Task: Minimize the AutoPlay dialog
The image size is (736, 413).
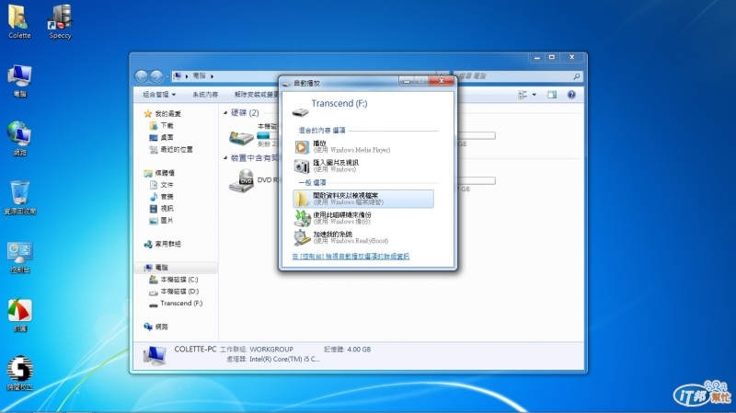Action: tap(407, 81)
